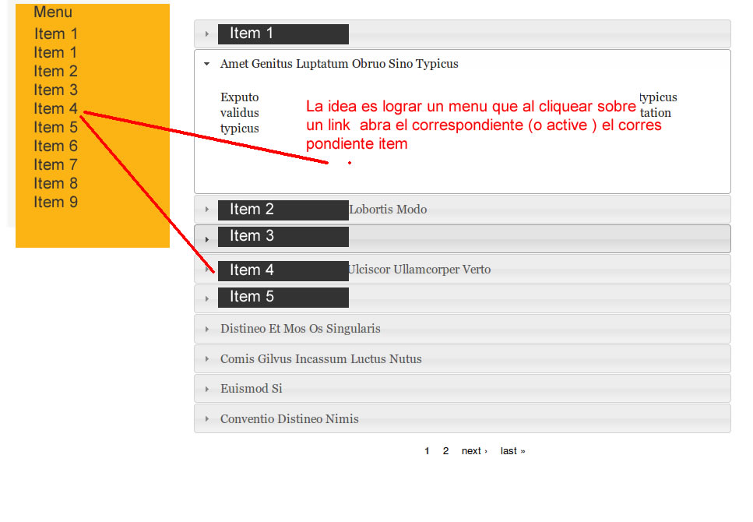Select Item 7 in the sidebar menu

point(55,164)
